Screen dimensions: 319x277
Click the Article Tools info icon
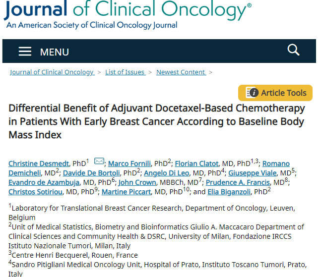(x=252, y=93)
